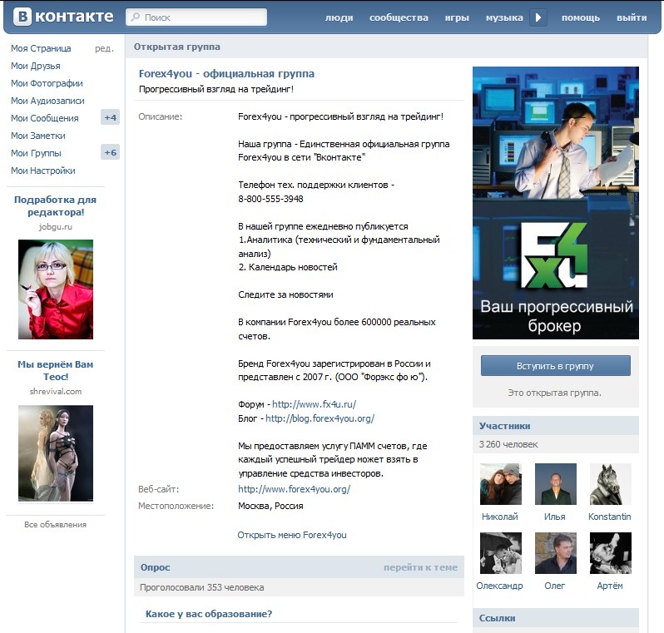Open the +4 messages counter badge
The image size is (664, 633).
pyautogui.click(x=110, y=118)
